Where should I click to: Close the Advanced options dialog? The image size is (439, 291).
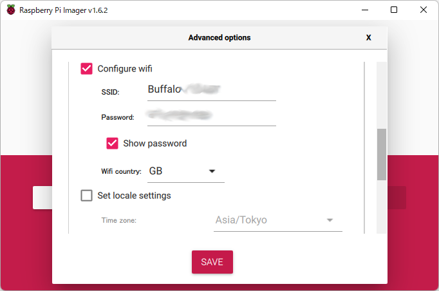pos(368,37)
